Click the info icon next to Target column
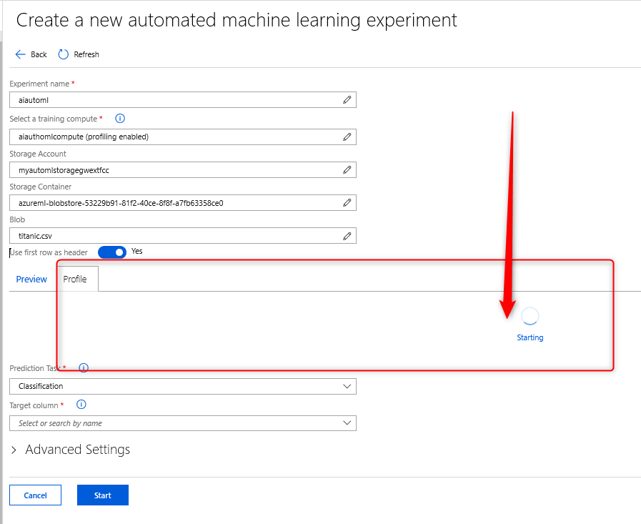Image resolution: width=641 pixels, height=524 pixels. point(81,404)
